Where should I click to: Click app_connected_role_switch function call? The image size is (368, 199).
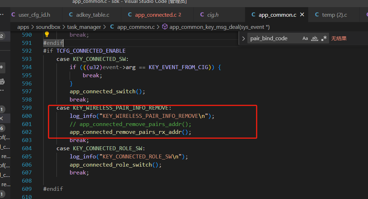click(x=111, y=165)
